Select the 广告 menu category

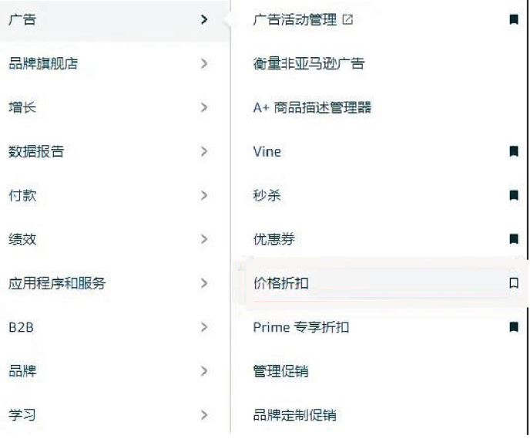point(115,19)
